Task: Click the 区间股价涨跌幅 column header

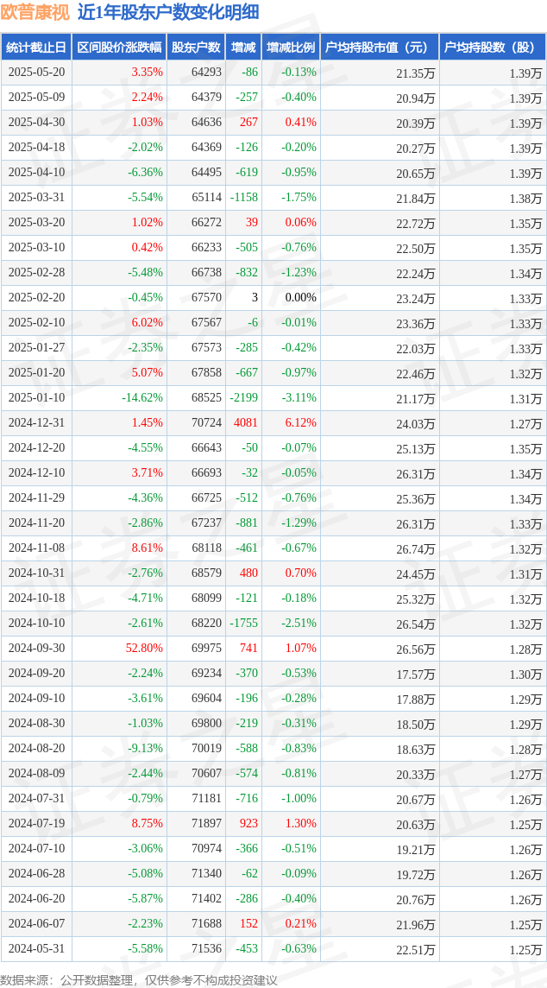Action: (118, 47)
